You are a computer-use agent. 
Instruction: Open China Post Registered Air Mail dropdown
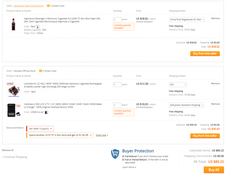187,20
